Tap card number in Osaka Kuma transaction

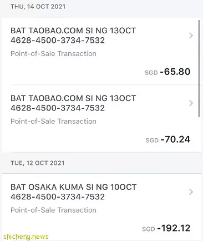[x=58, y=197]
